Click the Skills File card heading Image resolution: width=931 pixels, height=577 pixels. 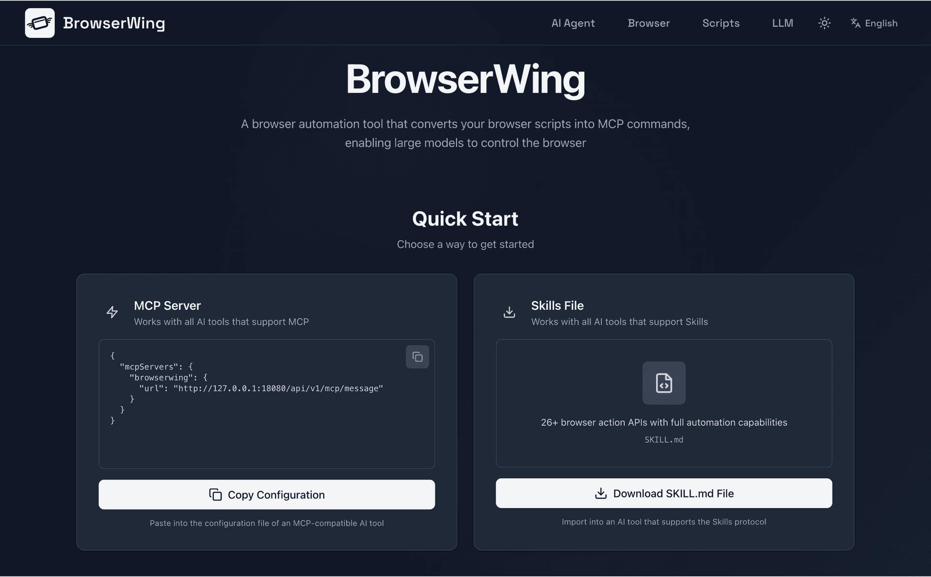(557, 305)
